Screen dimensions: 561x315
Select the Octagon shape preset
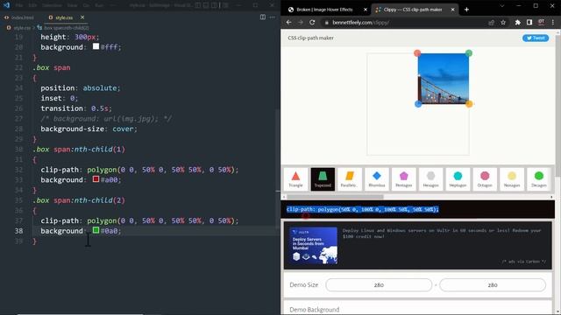485,178
